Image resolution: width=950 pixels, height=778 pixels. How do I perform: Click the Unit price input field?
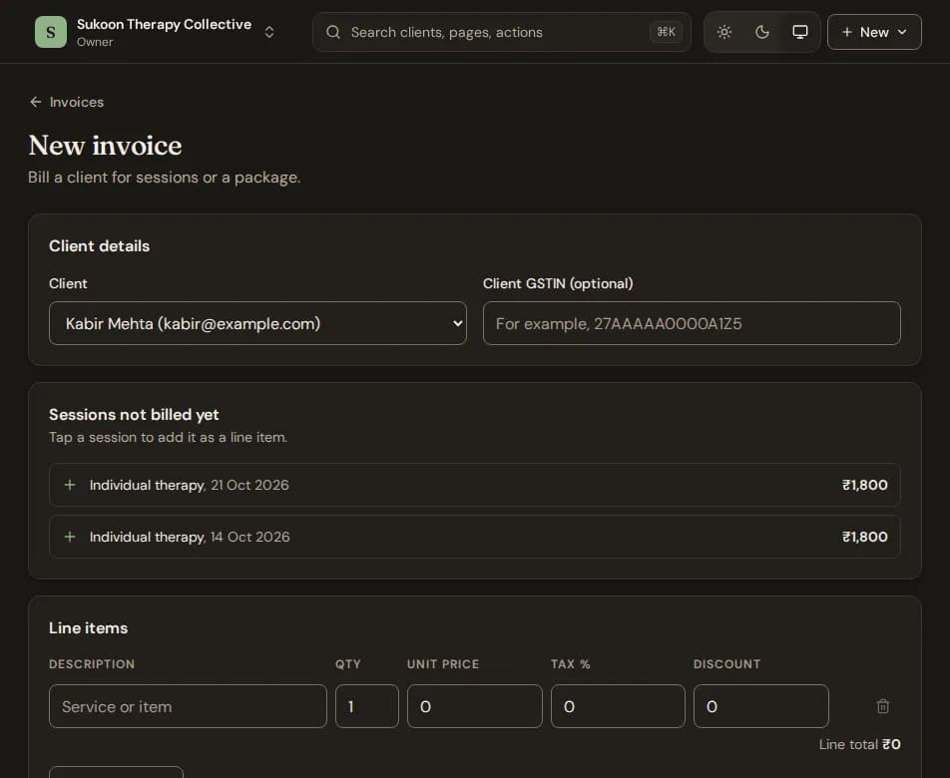pyautogui.click(x=474, y=706)
